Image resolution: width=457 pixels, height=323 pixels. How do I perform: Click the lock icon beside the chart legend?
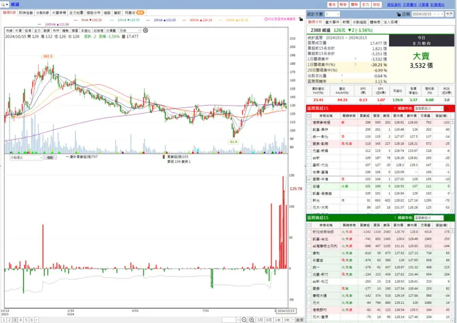click(301, 19)
